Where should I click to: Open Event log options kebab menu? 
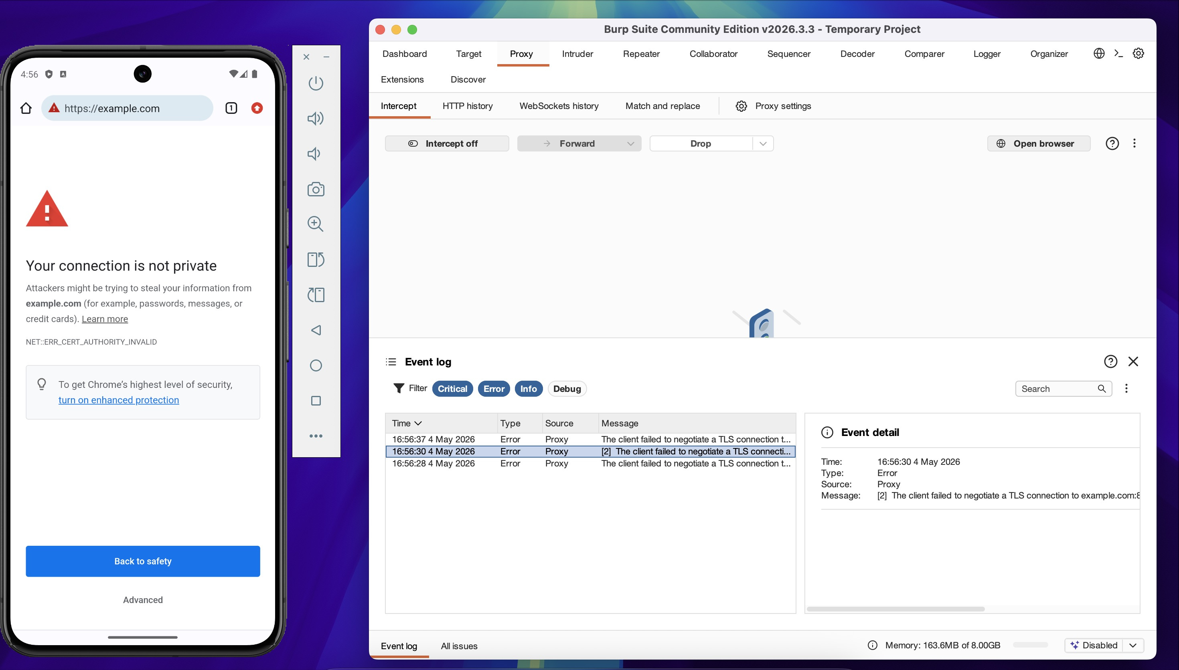(x=1126, y=389)
